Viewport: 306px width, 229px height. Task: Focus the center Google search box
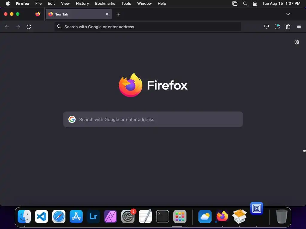coord(153,119)
